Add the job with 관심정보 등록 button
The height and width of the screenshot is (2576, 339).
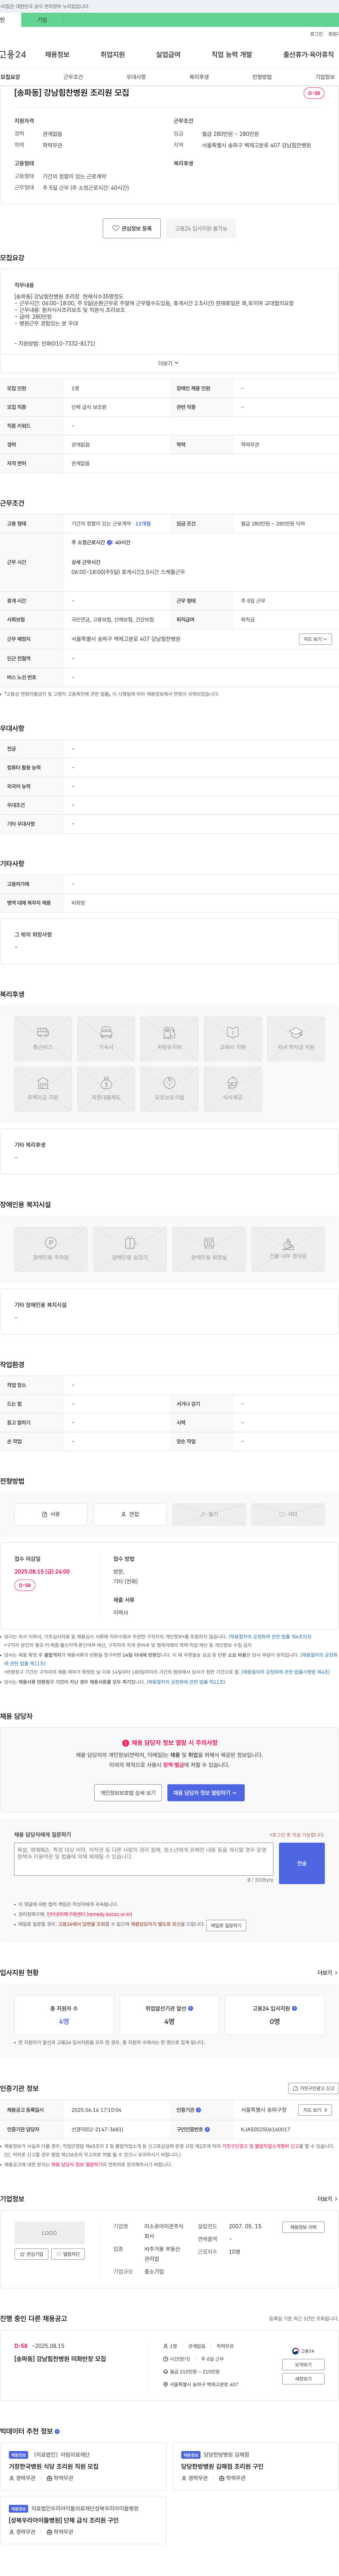pyautogui.click(x=132, y=228)
